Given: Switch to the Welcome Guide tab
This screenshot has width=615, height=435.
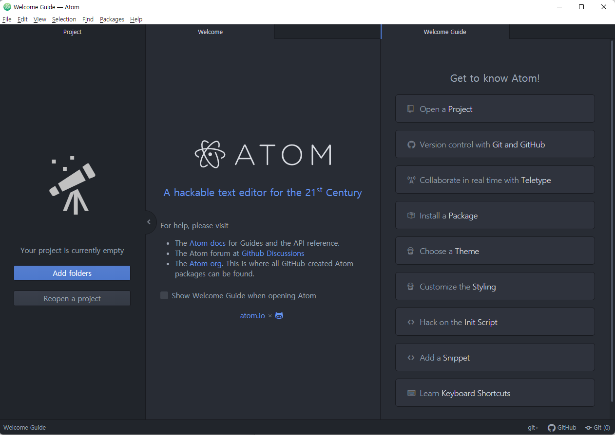Looking at the screenshot, I should point(445,32).
